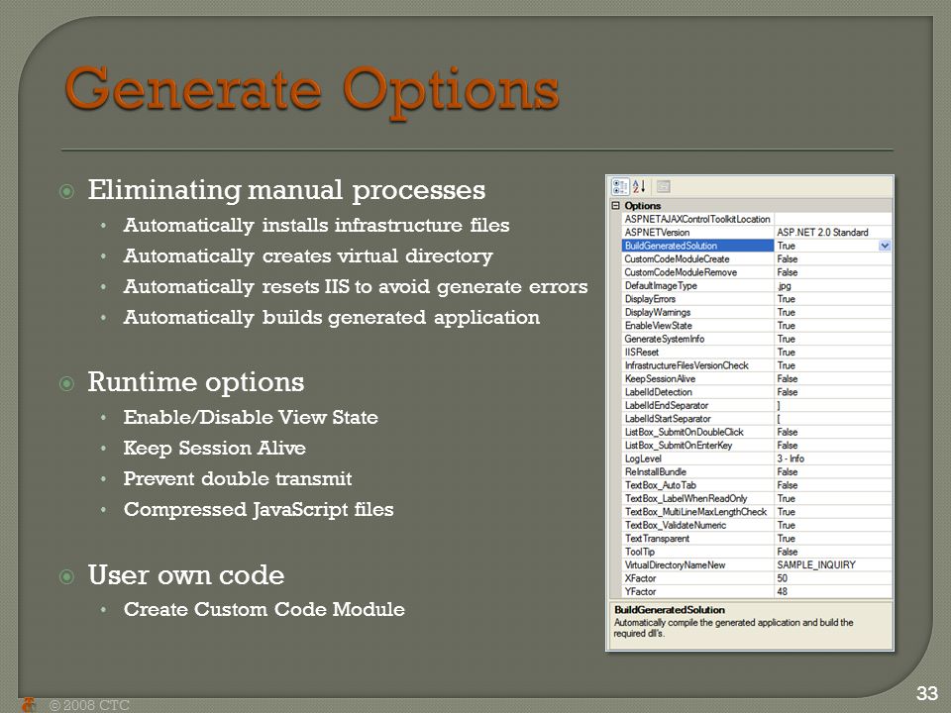Select the GenerateSystemInfo property
The width and height of the screenshot is (951, 713).
pos(697,339)
